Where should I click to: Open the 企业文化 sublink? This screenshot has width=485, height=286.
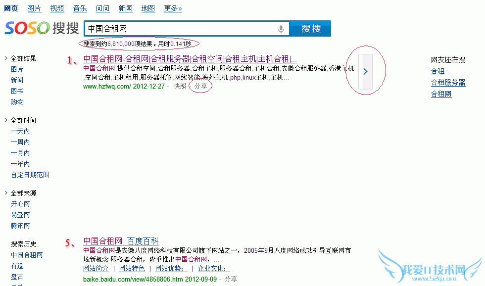point(214,268)
